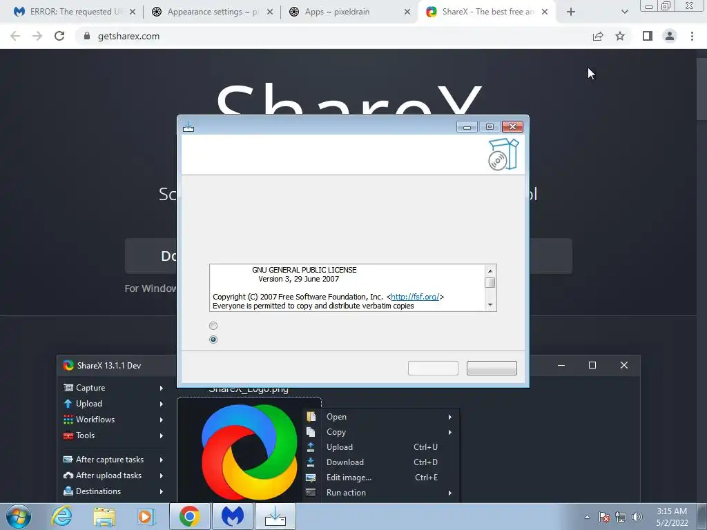707x530 pixels.
Task: Bookmark this page with the star icon
Action: click(620, 36)
